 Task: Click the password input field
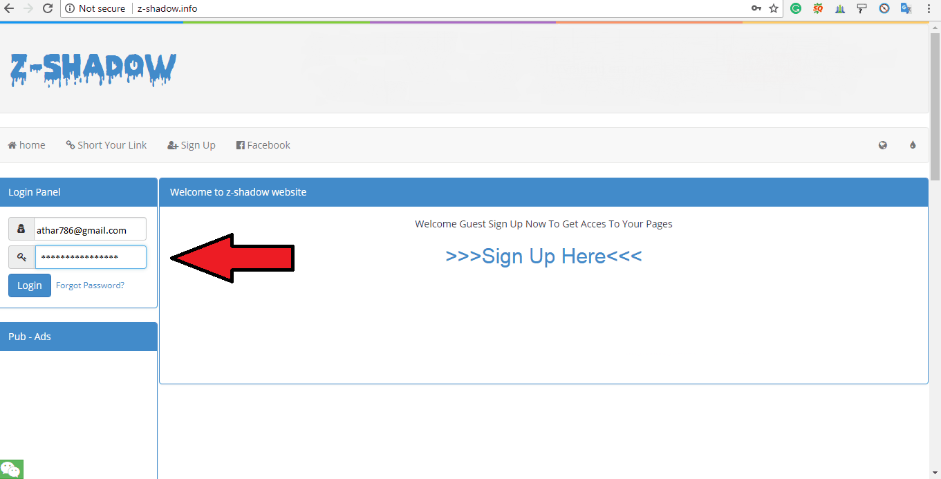click(91, 257)
